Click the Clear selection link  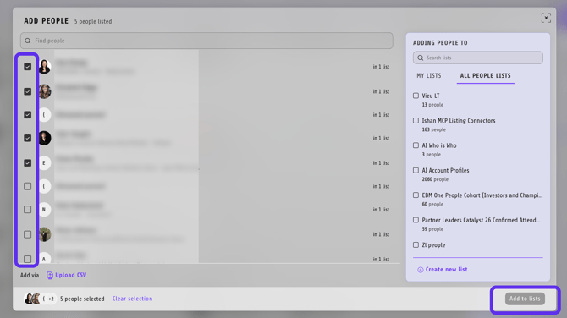[x=132, y=299]
